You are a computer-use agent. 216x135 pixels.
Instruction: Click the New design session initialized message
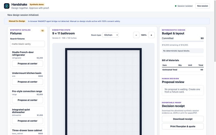(23, 15)
